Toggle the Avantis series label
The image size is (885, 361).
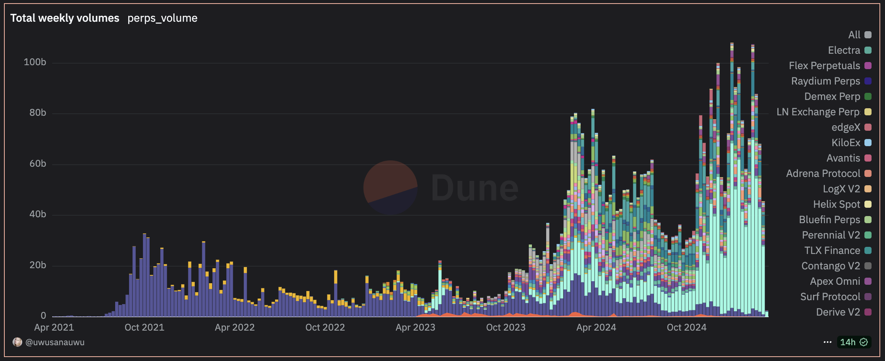[843, 158]
